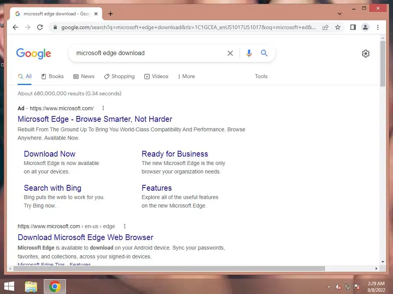Open the Microsoft Edge Browse Smarter ad
Viewport: 393px width, 294px height.
point(95,119)
